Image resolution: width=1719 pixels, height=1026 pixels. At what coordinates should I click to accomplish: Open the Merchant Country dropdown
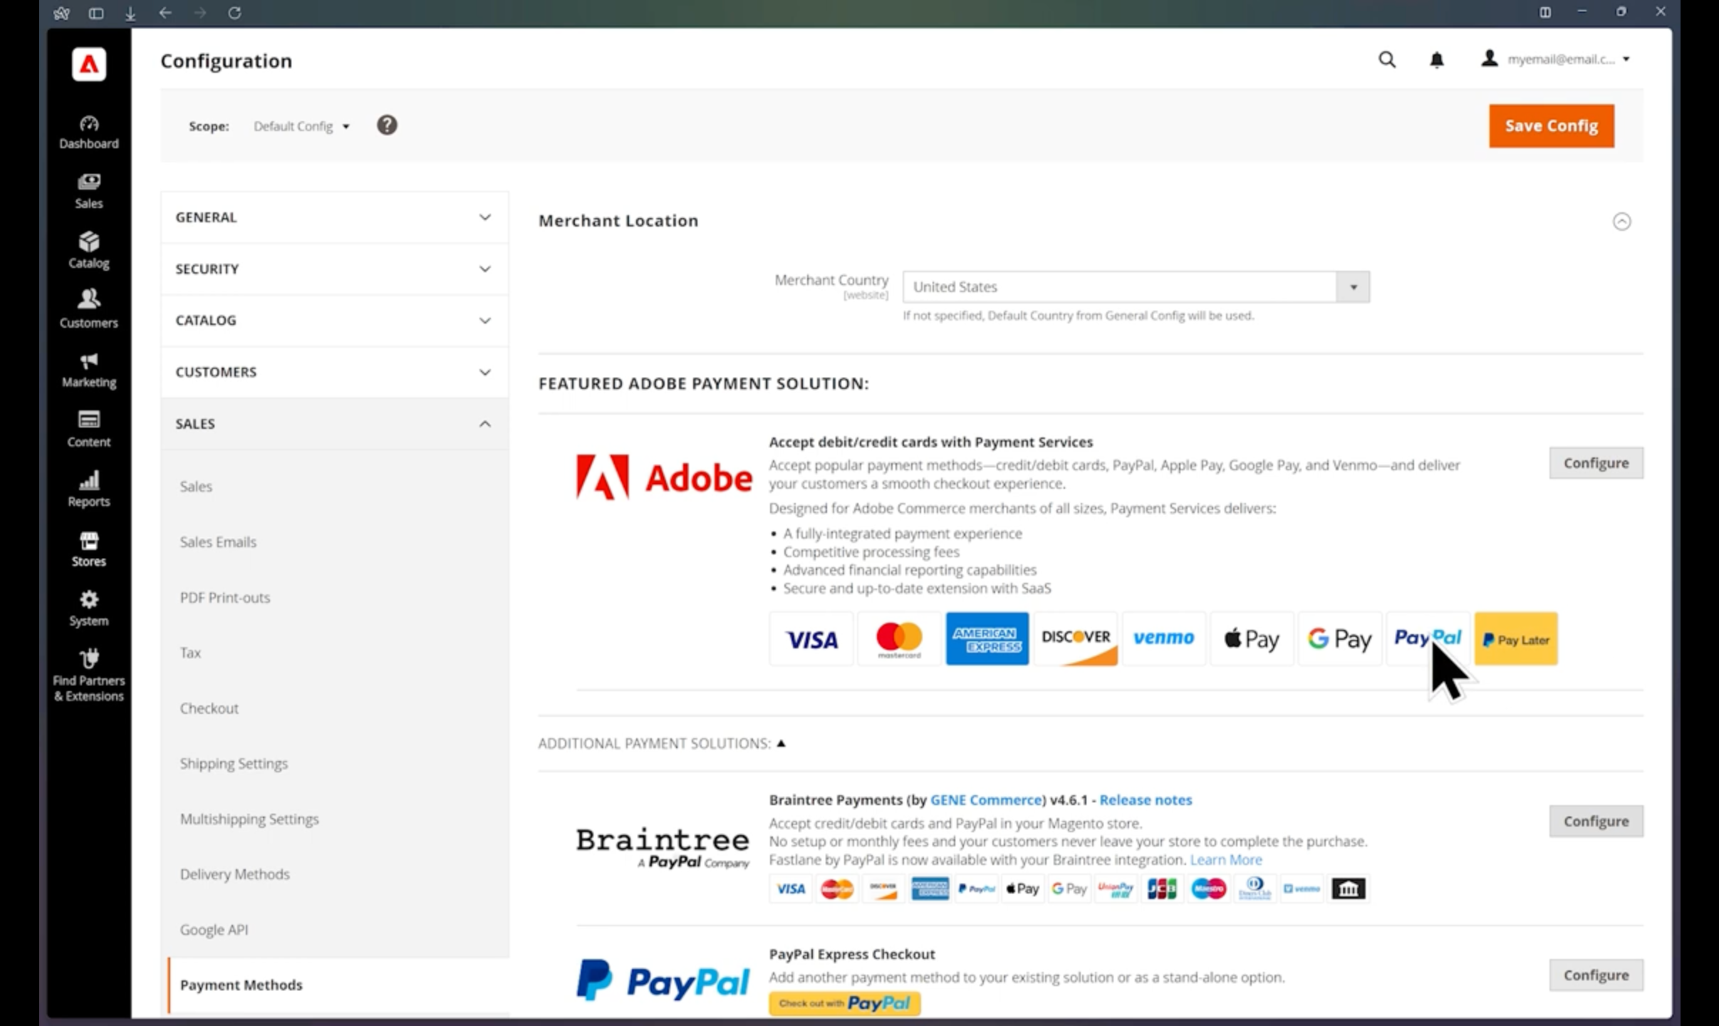(x=1136, y=286)
